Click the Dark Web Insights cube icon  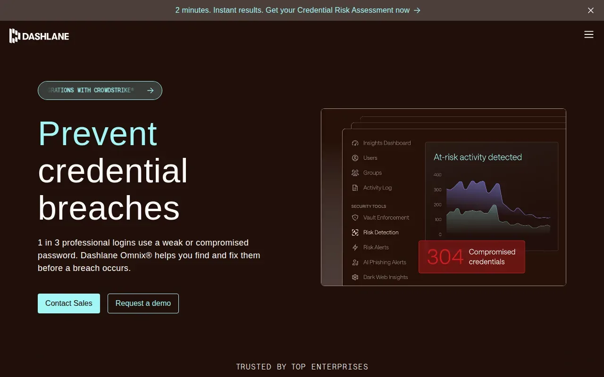355,277
